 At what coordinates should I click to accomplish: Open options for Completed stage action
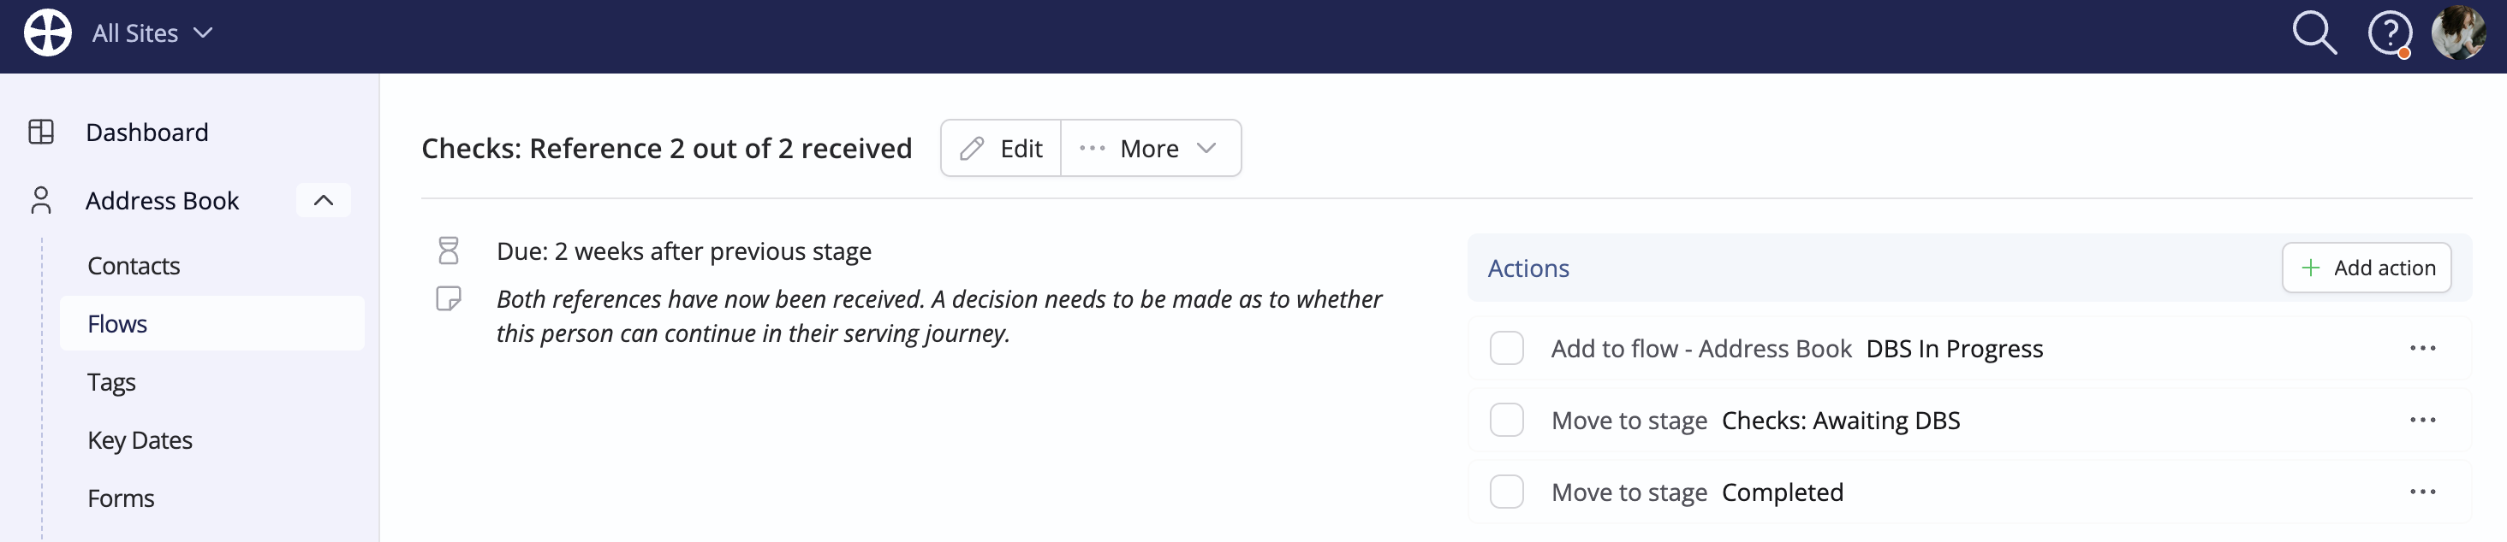point(2422,492)
